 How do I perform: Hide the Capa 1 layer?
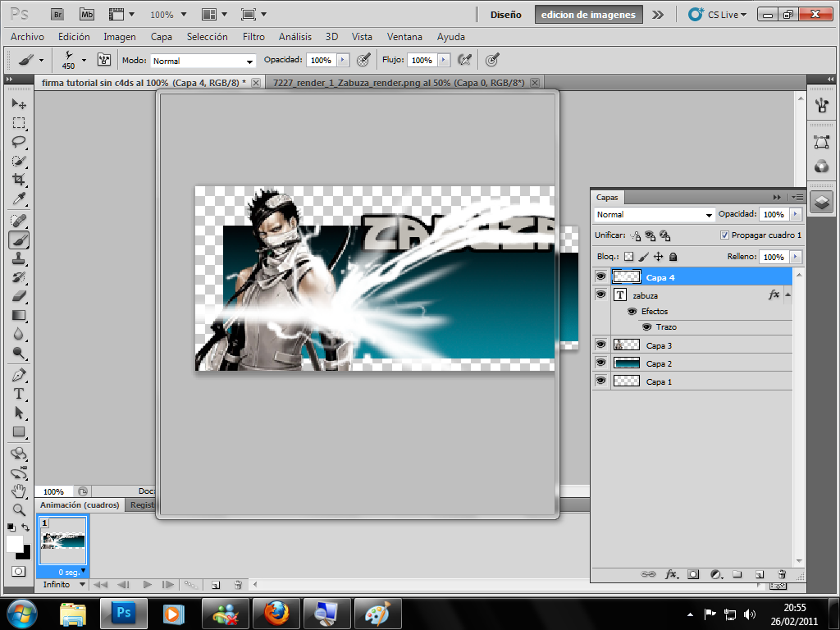[601, 381]
